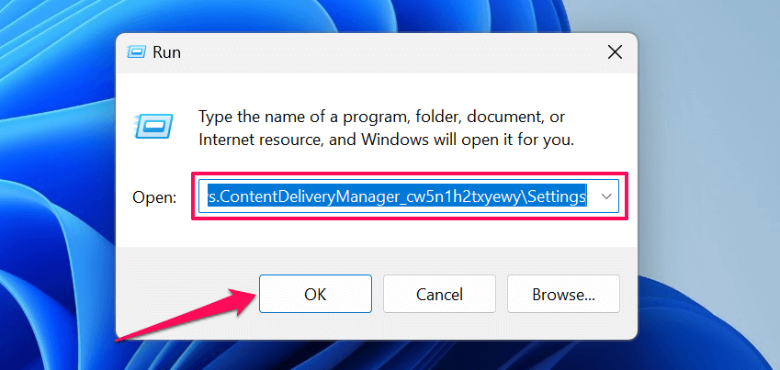Close the Run dialog with X
The image size is (780, 370).
[615, 53]
